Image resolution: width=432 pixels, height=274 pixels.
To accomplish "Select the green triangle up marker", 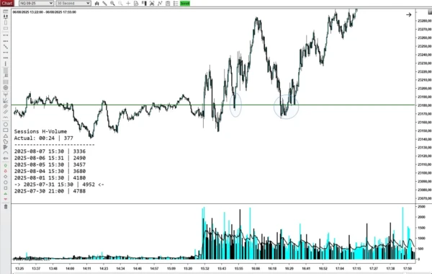I will pos(6,194).
